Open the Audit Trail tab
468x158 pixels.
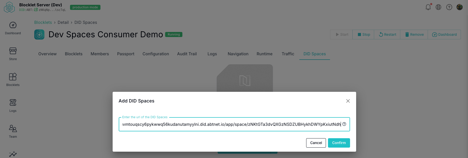point(187,54)
